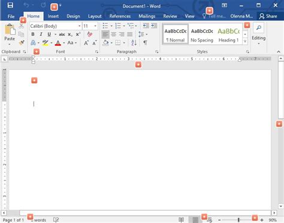Save the document with the floppy disk icon
This screenshot has width=284, height=223.
click(10, 5)
